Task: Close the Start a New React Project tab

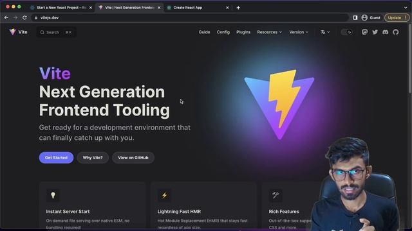Action: pos(91,8)
